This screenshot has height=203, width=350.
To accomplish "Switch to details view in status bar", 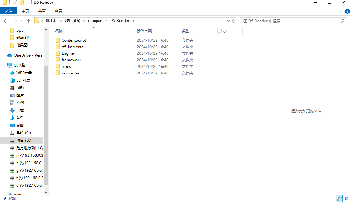I will 339,199.
